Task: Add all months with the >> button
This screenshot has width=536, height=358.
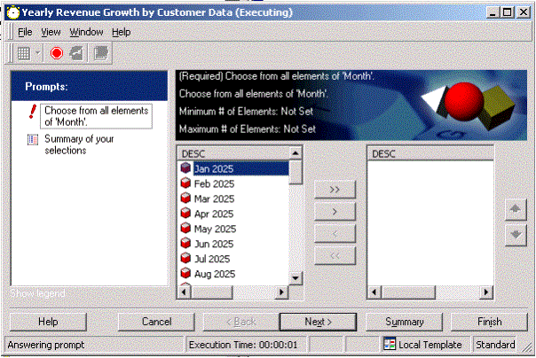Action: (335, 190)
